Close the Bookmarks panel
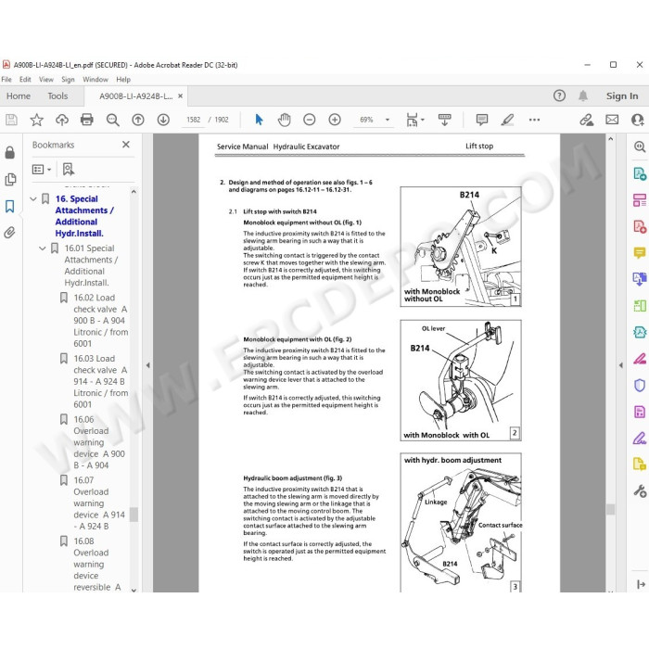 (126, 145)
